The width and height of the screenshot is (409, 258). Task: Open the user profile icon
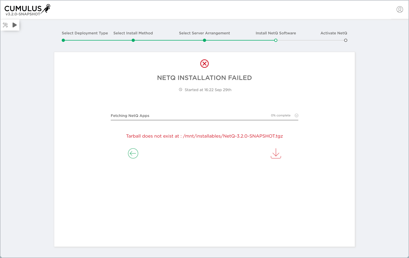coord(400,10)
